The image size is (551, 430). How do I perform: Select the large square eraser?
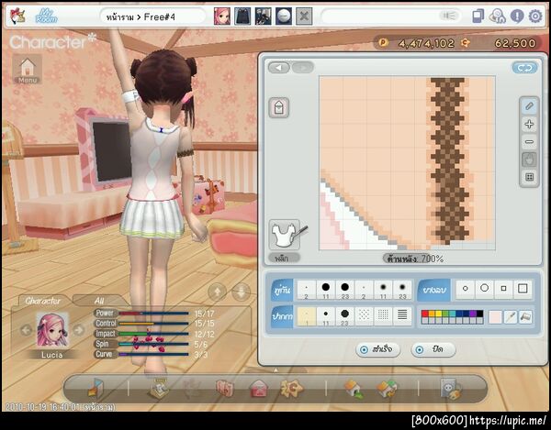(x=523, y=289)
